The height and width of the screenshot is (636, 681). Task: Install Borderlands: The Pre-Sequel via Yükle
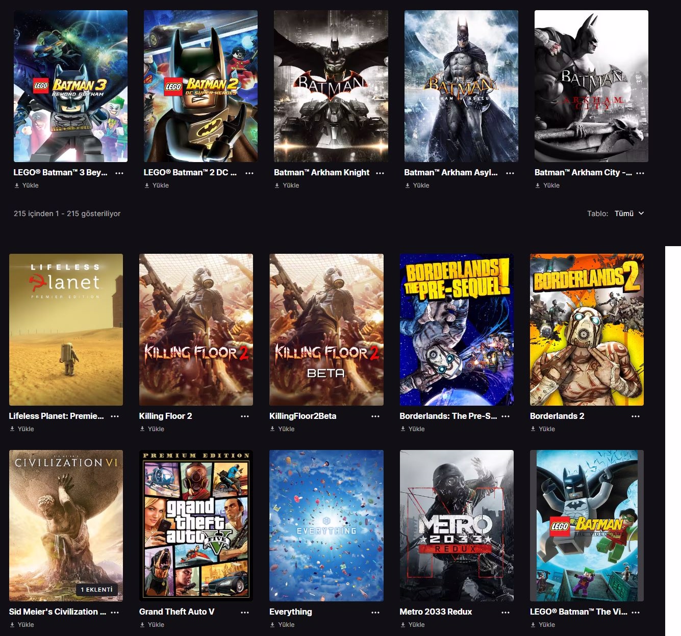point(413,429)
